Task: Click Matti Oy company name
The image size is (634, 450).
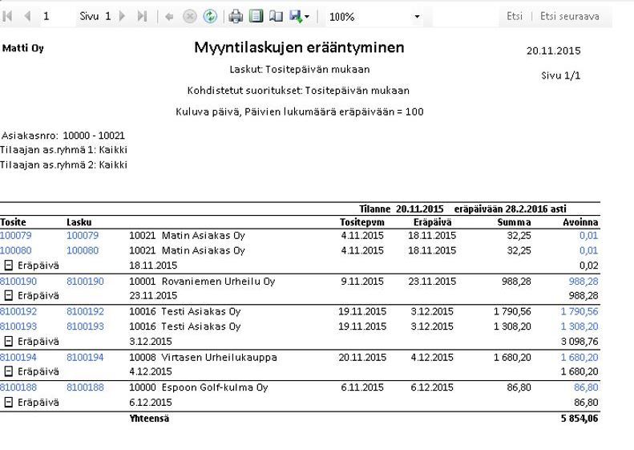Action: [23, 48]
